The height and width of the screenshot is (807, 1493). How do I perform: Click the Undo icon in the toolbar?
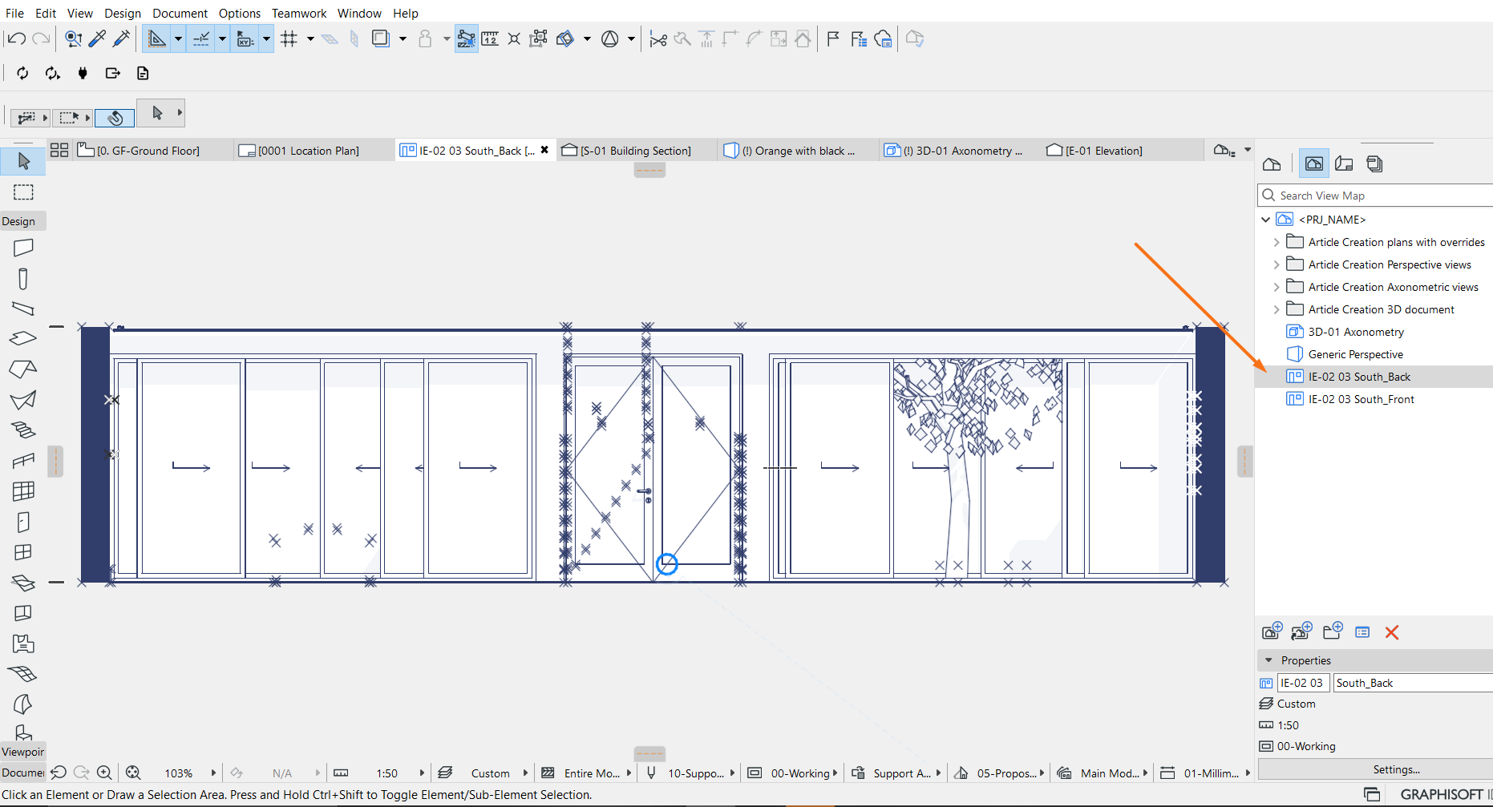pos(16,38)
